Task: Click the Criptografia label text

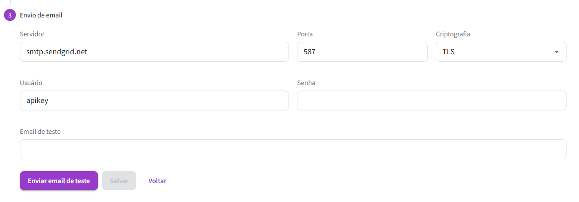Action: click(x=453, y=34)
